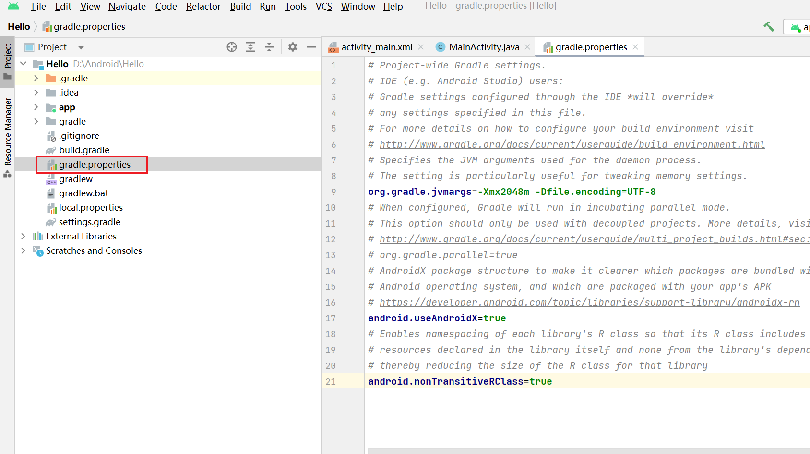Open the build_environment.html link
The width and height of the screenshot is (810, 454).
(572, 144)
